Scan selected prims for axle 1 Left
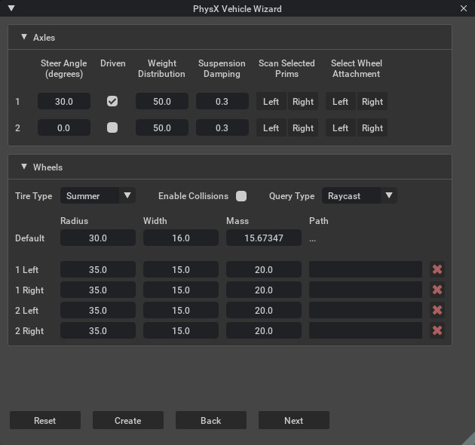This screenshot has height=445, width=475. pos(271,102)
